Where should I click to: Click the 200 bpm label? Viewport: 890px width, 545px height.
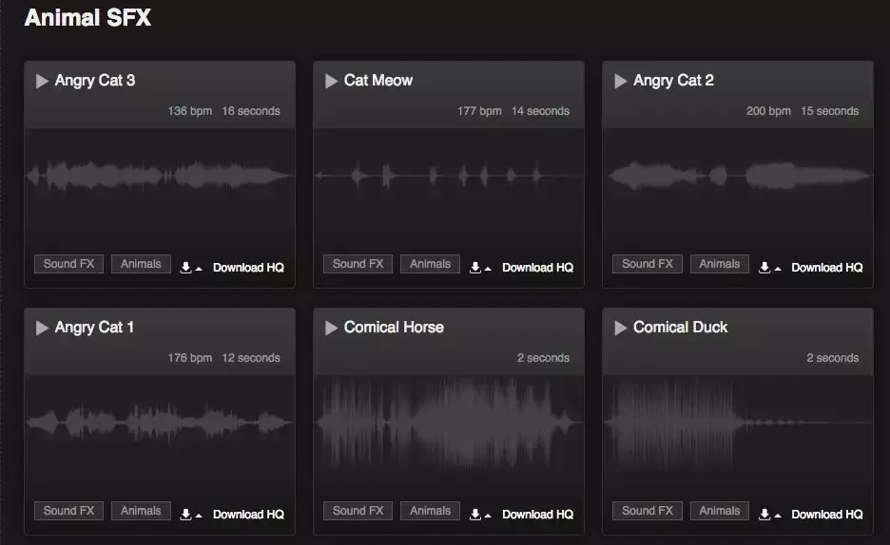768,111
